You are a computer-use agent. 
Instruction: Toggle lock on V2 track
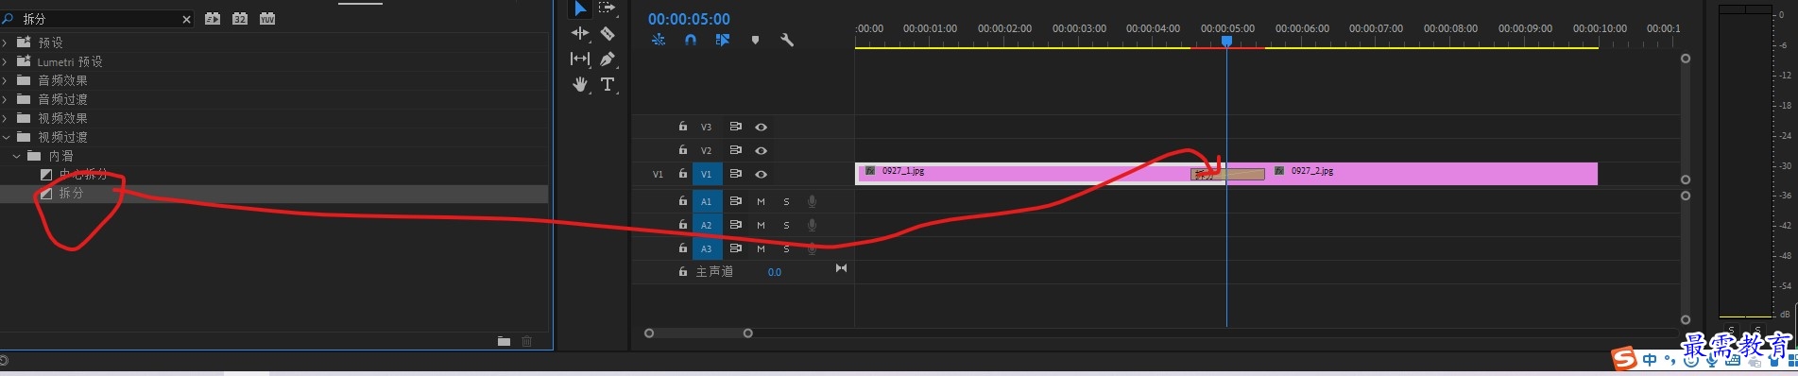pos(682,149)
